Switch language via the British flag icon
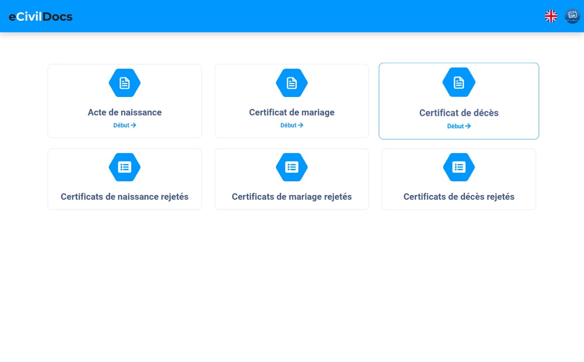584x362 pixels. click(x=551, y=16)
